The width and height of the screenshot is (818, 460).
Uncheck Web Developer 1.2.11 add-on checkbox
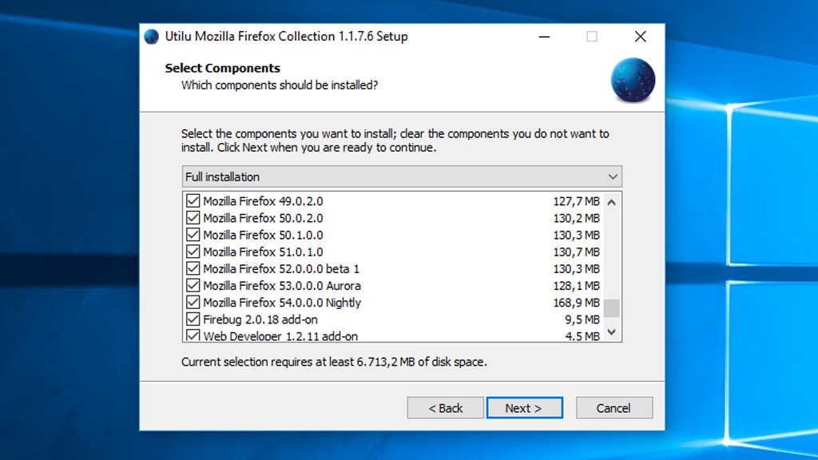click(193, 335)
